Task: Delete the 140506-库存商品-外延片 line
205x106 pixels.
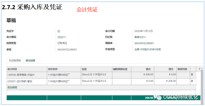Action: point(192,74)
